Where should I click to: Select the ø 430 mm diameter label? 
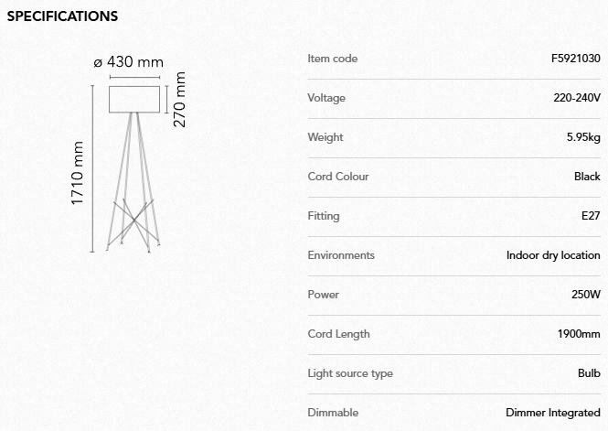(x=129, y=62)
